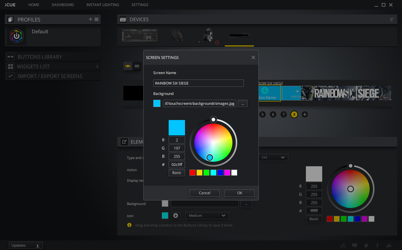Click the dialog's hex field 02c5ff
Screen dimensions: 402x250
point(177,164)
